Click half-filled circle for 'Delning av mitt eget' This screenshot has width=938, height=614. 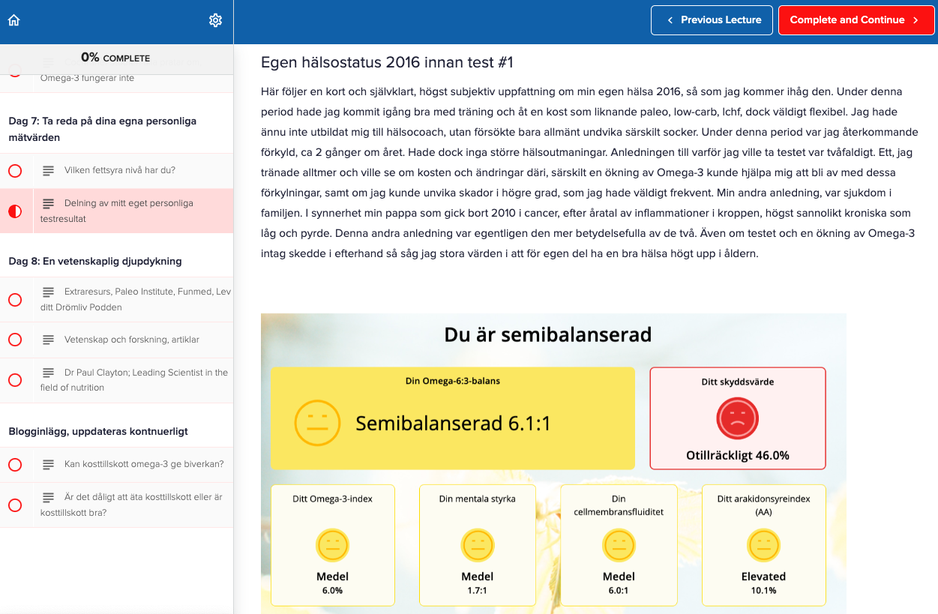tap(15, 211)
